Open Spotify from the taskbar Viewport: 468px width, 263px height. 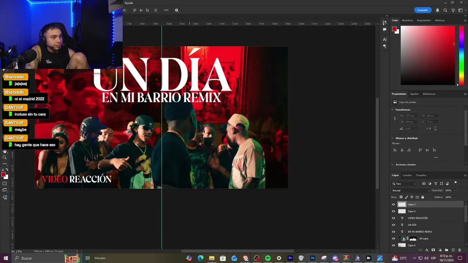pos(268,258)
